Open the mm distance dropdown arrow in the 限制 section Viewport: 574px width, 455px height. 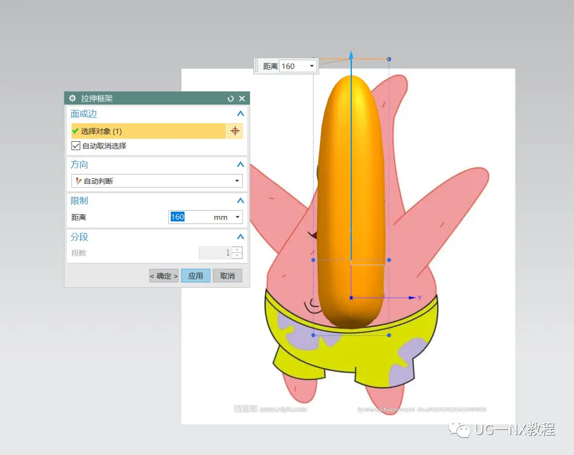click(x=238, y=217)
